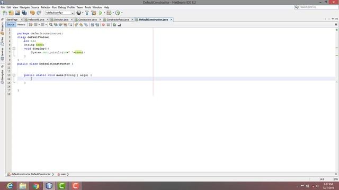Click the Last Edit editor icon
The image size is (339, 190).
pos(31,25)
